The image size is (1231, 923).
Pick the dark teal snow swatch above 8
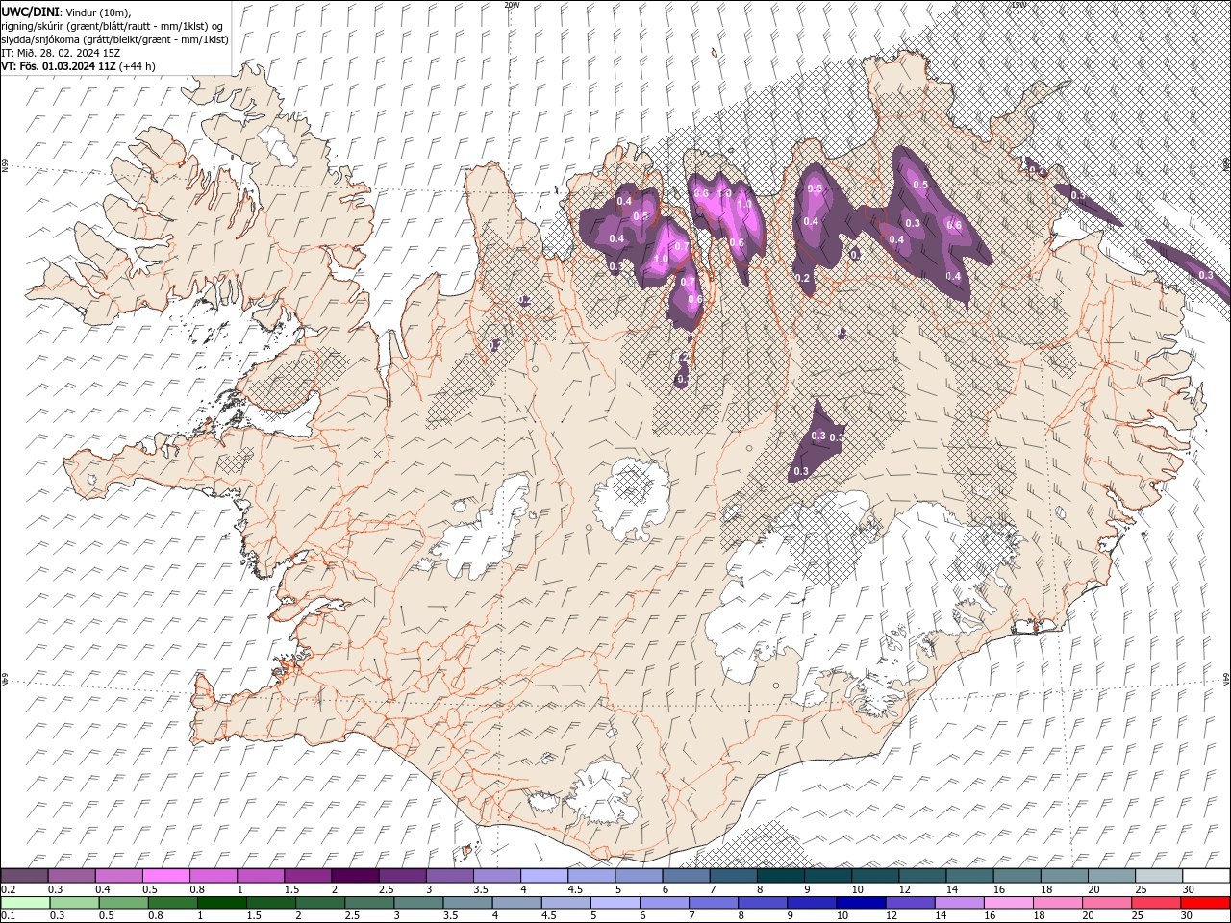tap(780, 876)
